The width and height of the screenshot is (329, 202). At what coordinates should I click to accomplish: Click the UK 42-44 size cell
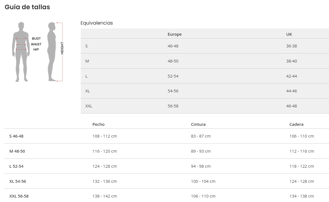291,76
